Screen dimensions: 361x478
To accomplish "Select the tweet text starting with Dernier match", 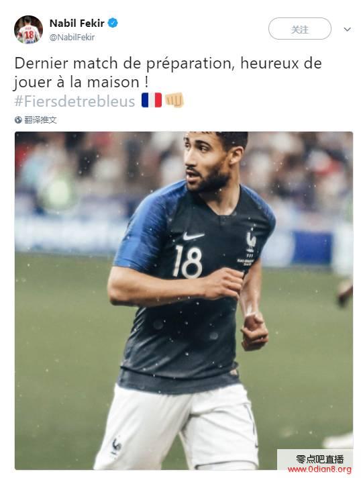I will click(168, 73).
